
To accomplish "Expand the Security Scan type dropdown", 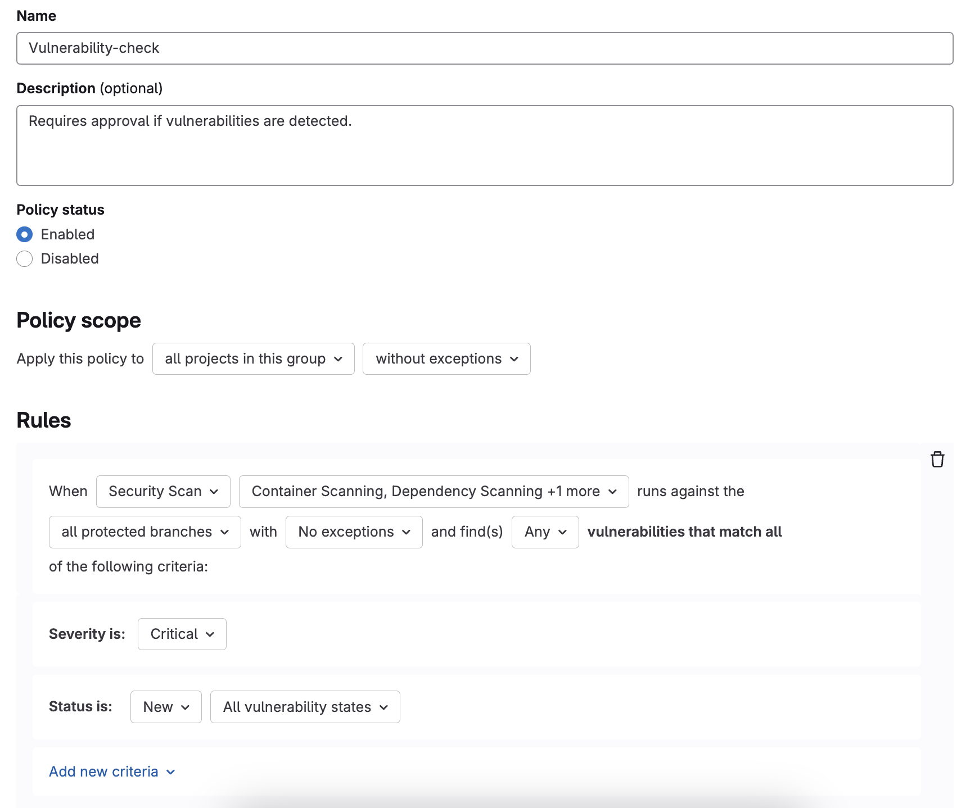I will (163, 492).
